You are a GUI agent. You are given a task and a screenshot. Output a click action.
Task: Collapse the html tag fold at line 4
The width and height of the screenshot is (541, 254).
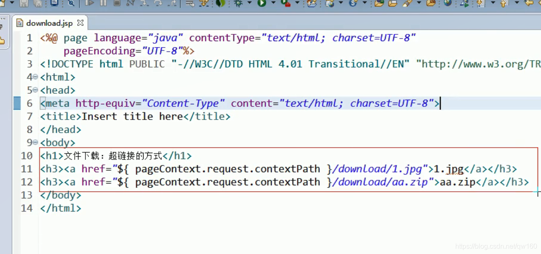35,77
